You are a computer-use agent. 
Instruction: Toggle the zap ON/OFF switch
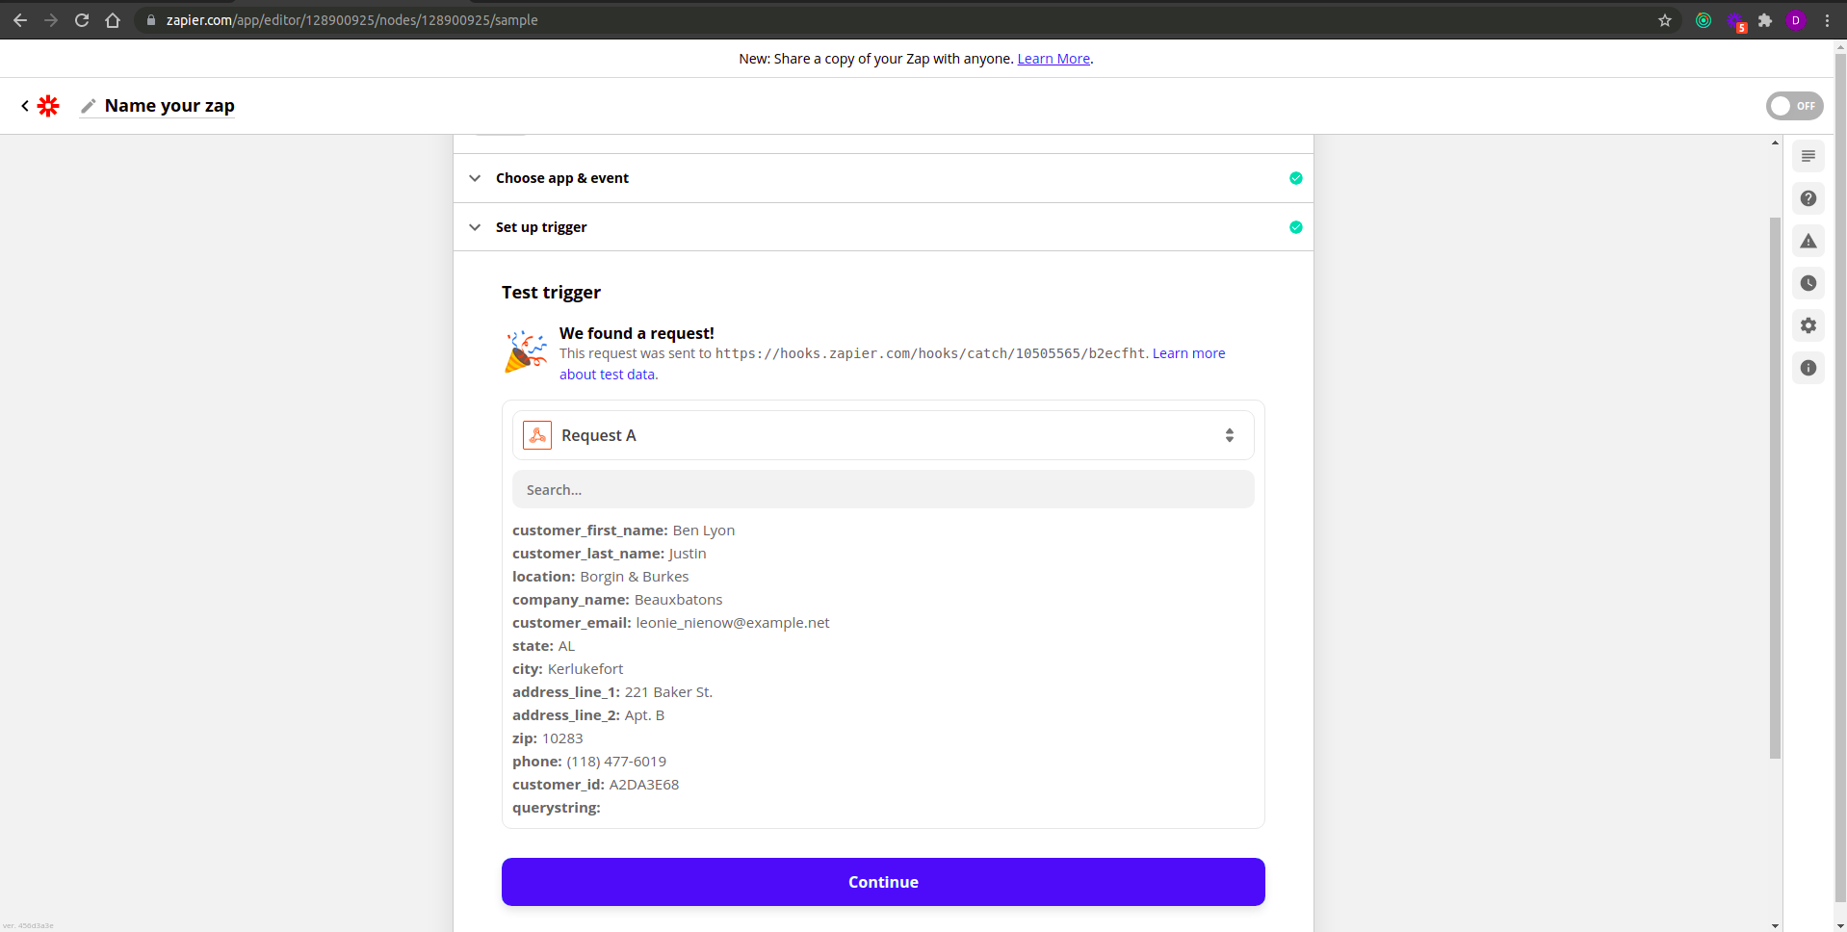click(x=1795, y=106)
